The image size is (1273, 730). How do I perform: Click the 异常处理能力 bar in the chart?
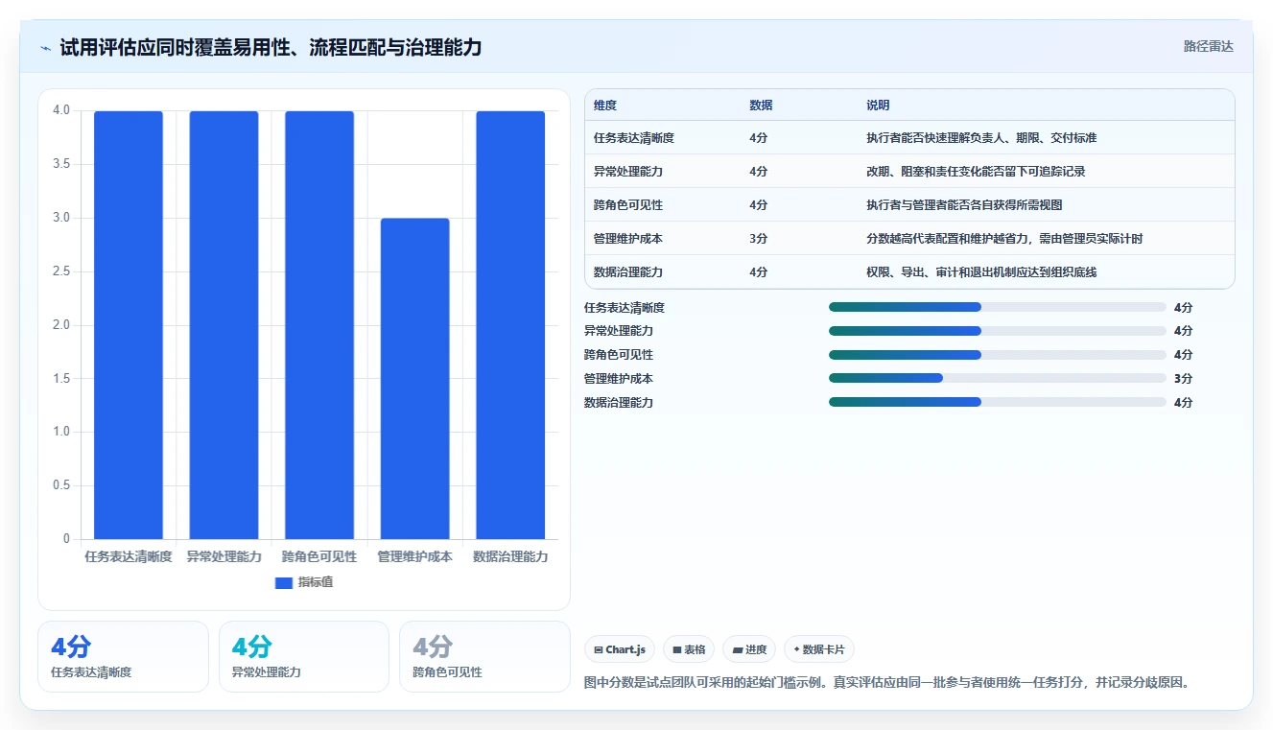coord(224,325)
